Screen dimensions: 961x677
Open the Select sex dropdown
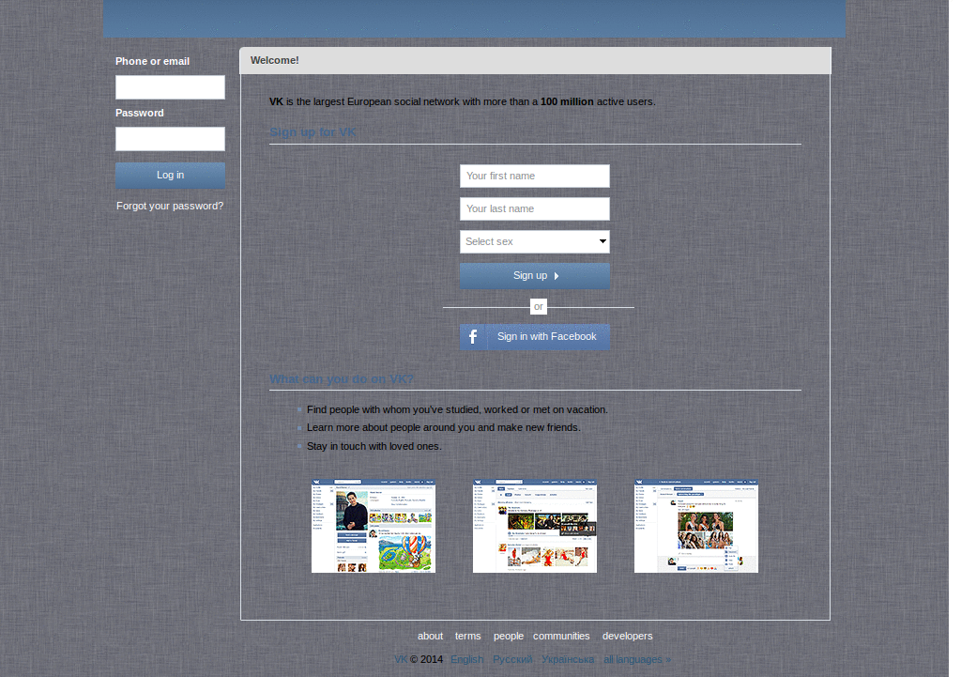534,241
